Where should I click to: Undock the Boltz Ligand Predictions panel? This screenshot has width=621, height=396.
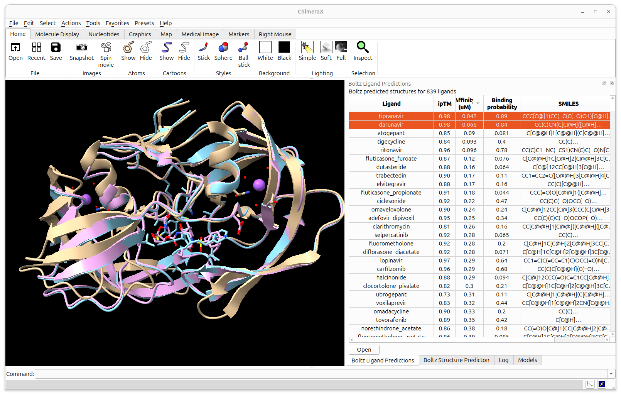[604, 83]
